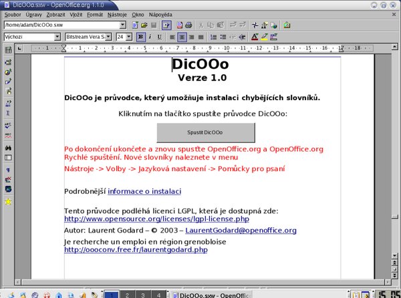Click the Paste clipboard icon
Viewport: 401px width, 298px height.
point(220,25)
